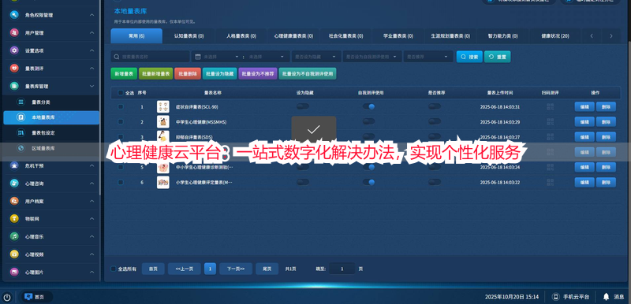Tick the checkbox for row 1 SCL-90
Screen dimensions: 631x304
(121, 107)
